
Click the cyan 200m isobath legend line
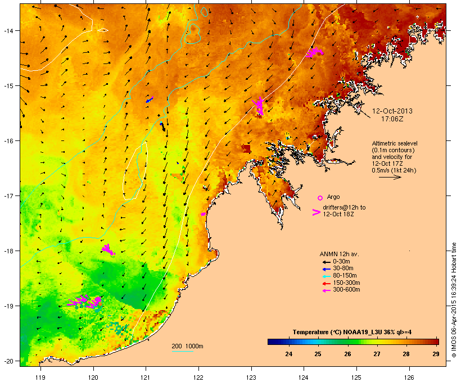pyautogui.click(x=182, y=351)
